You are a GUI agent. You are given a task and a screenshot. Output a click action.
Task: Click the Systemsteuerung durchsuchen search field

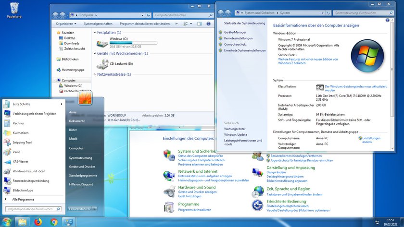click(364, 12)
